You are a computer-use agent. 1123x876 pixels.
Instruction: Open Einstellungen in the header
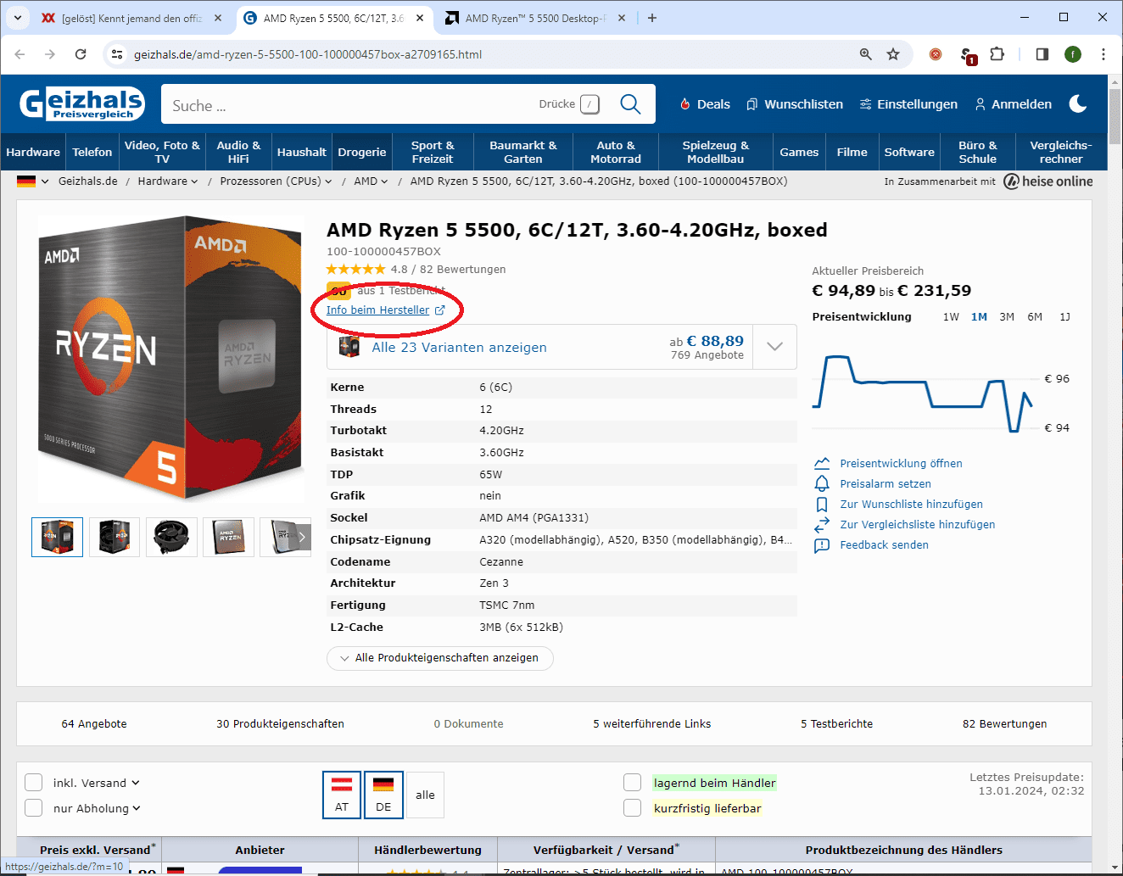click(x=908, y=104)
